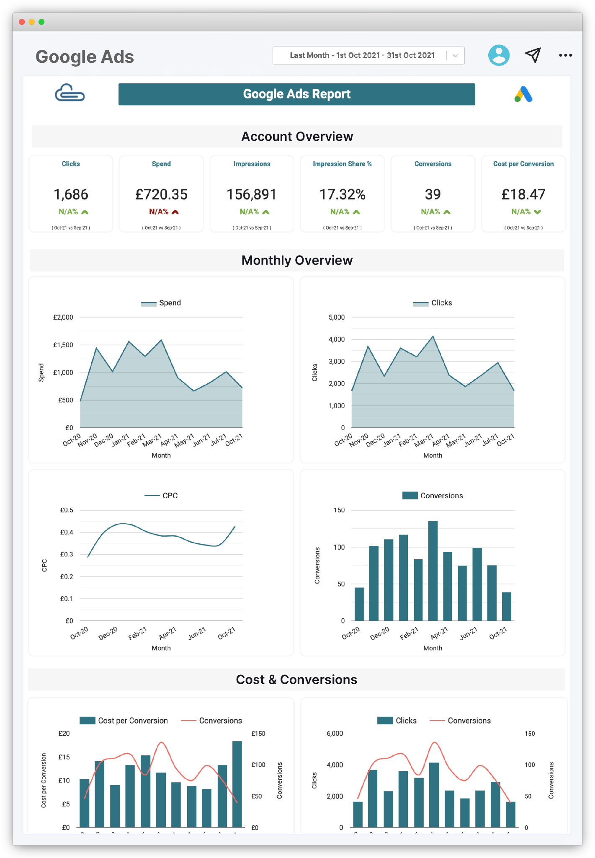The height and width of the screenshot is (858, 595).
Task: Click the yellow window minimize button
Action: (32, 22)
